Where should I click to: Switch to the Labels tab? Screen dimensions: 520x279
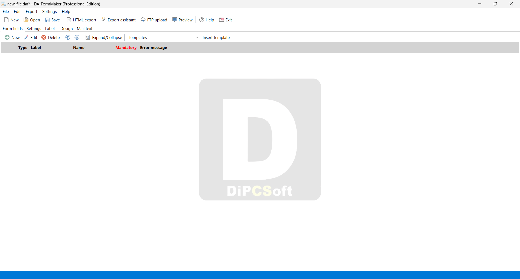[51, 28]
